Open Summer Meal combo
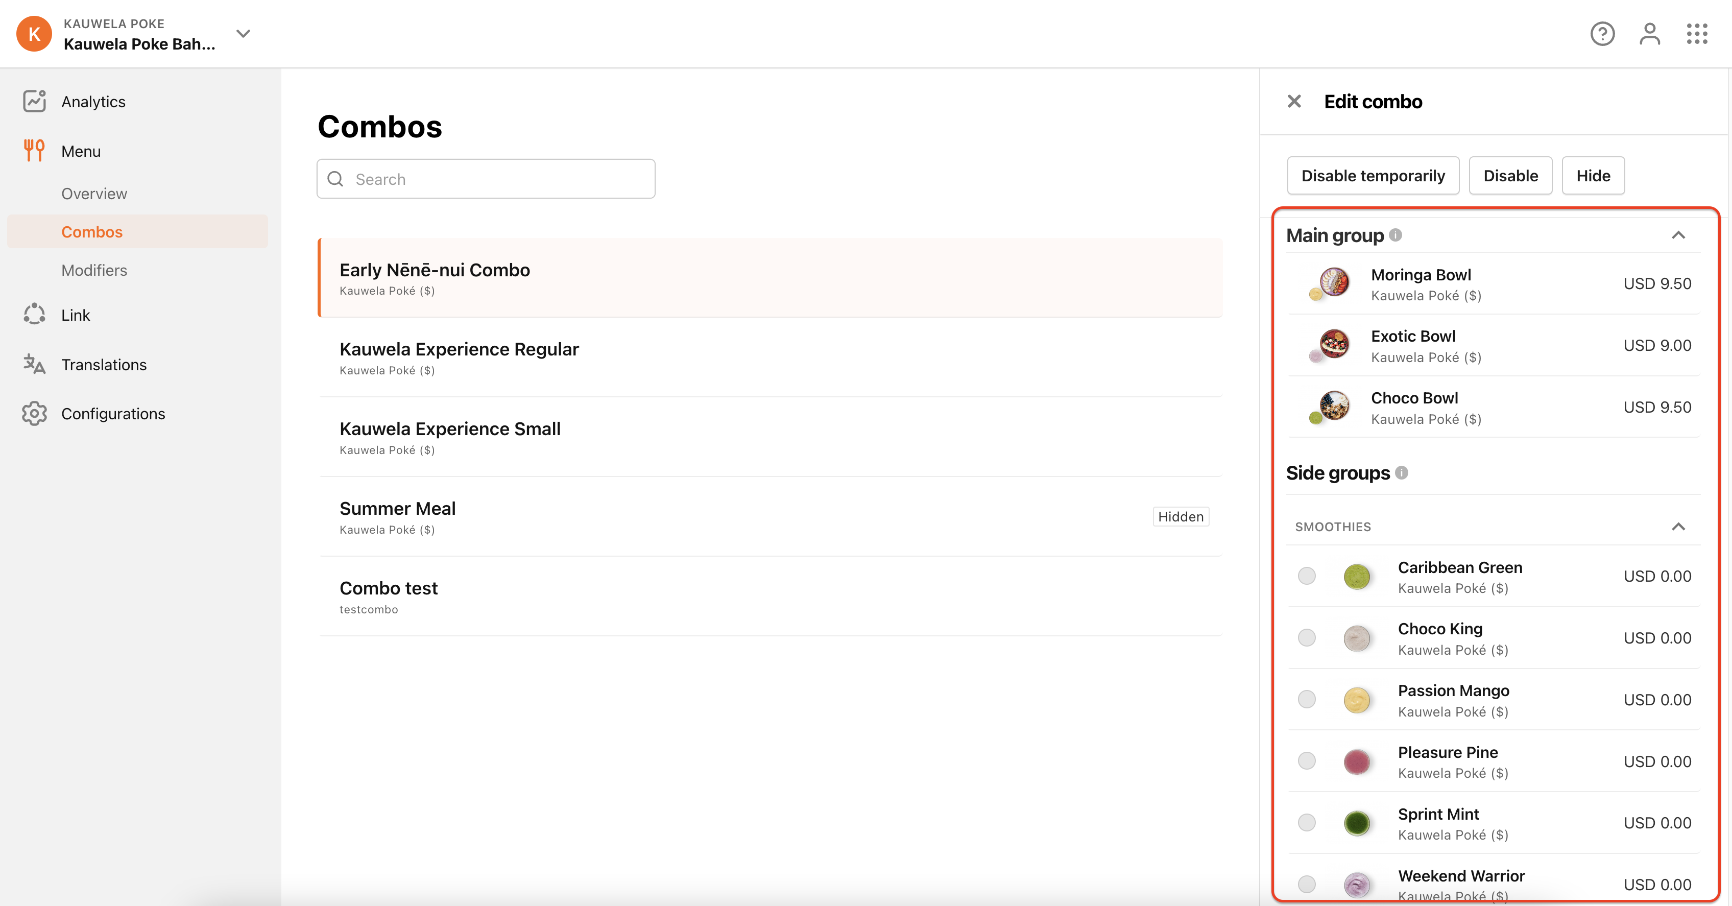Screen dimensions: 1732x906 770,516
